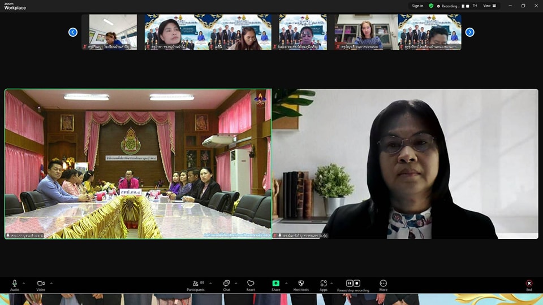Pause recording from the top bar
This screenshot has width=543, height=305.
463,6
